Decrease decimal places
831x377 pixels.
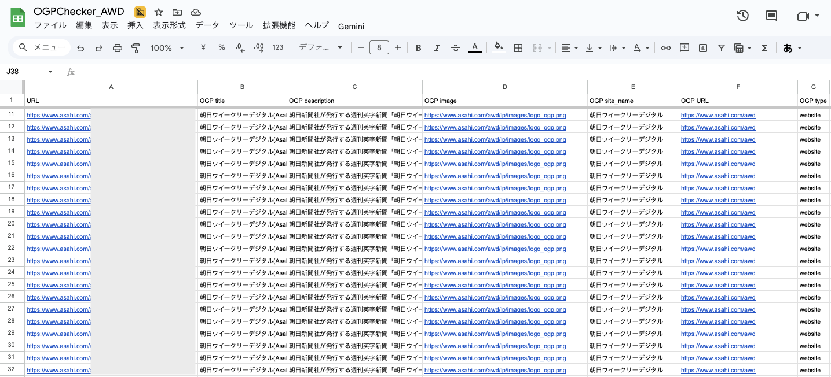click(240, 47)
